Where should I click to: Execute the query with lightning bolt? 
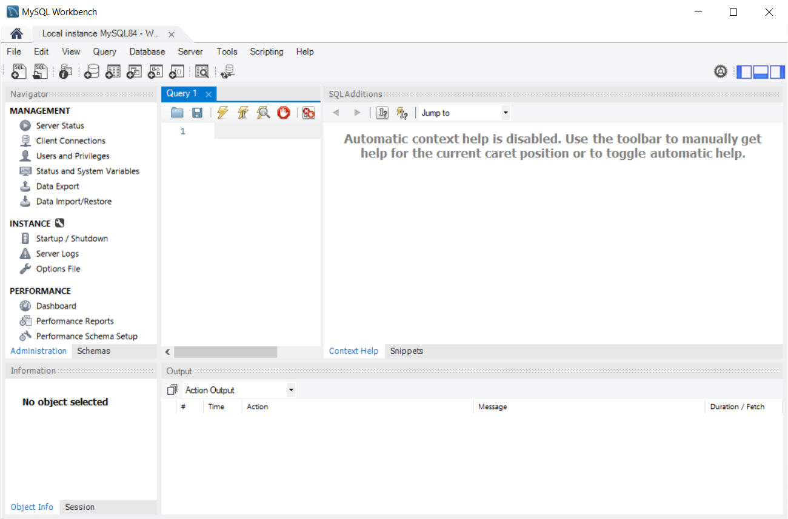[222, 113]
